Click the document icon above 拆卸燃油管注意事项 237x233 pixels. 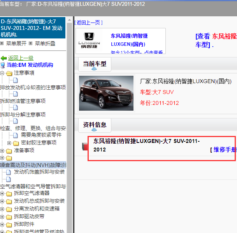pyautogui.click(x=16, y=94)
